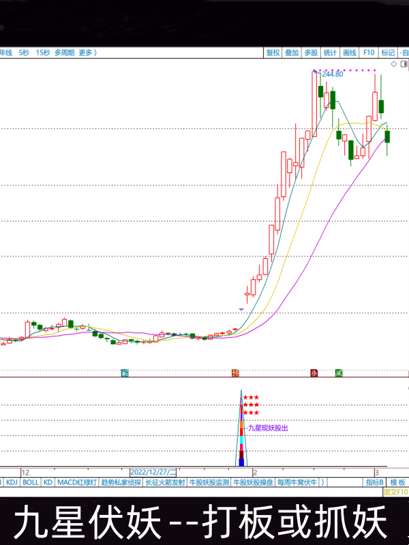Click the diamond marker icon above chart
Screen dimensions: 409x545
(x=394, y=63)
